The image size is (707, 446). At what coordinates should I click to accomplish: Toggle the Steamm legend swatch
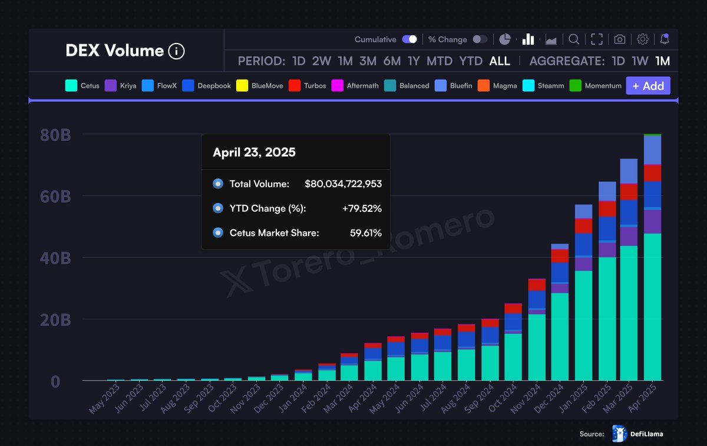tap(528, 86)
